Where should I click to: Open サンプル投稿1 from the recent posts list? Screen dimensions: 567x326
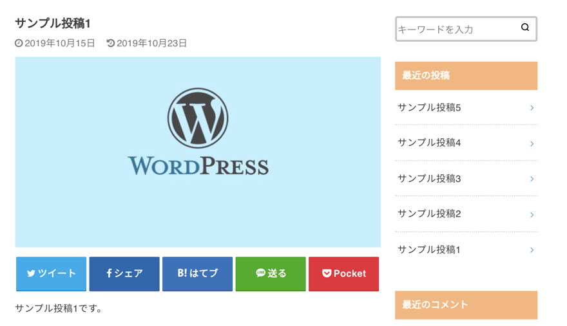click(429, 249)
